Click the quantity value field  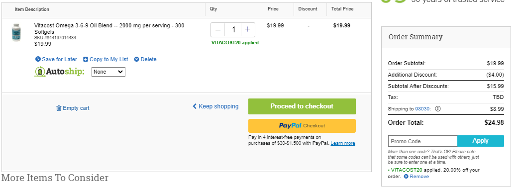pos(233,30)
